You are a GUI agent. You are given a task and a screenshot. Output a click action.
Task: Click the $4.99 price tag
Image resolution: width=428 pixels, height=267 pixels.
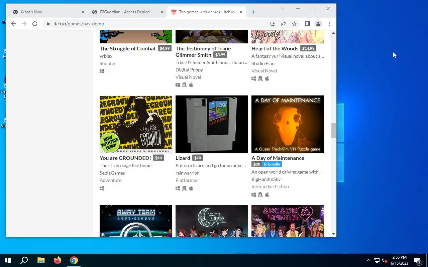point(165,48)
